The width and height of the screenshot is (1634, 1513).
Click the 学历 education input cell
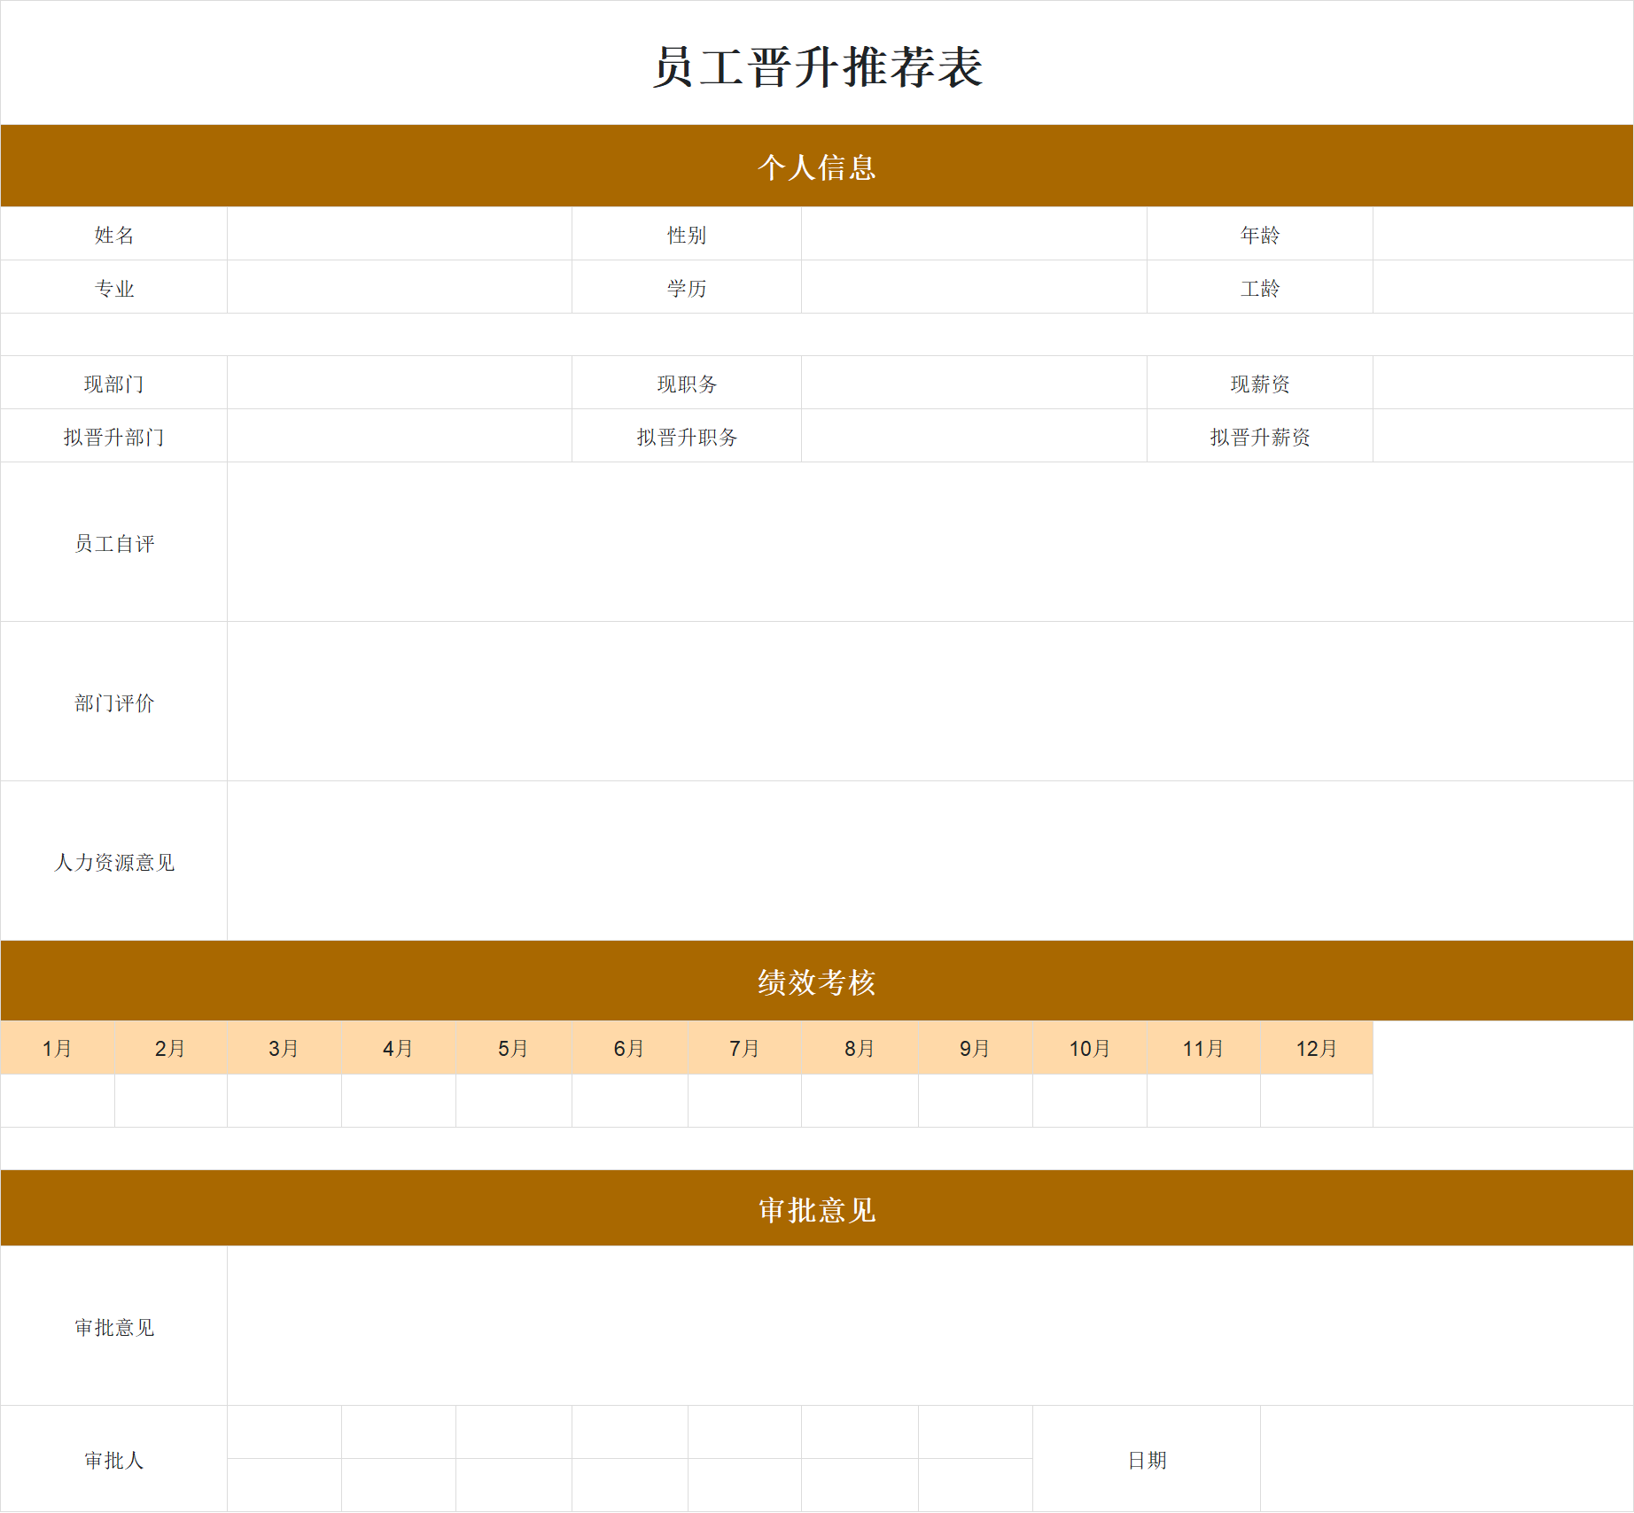973,286
